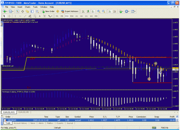This screenshot has width=180, height=130.
Task: Open the Journal terminal tab
Action: point(70,123)
